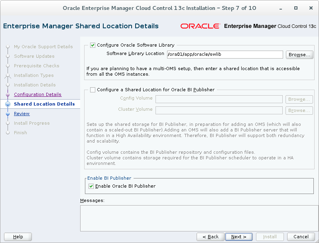Click Software Updates step in sidebar
The width and height of the screenshot is (319, 243).
(34, 56)
